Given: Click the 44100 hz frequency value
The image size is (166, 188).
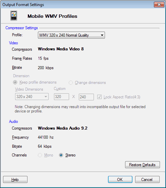Looking at the screenshot, I should pyautogui.click(x=46, y=137).
